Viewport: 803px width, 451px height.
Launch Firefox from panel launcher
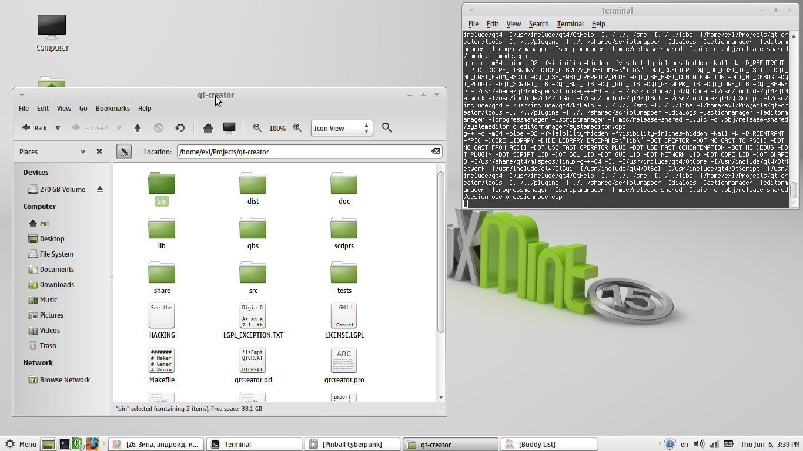click(x=92, y=444)
